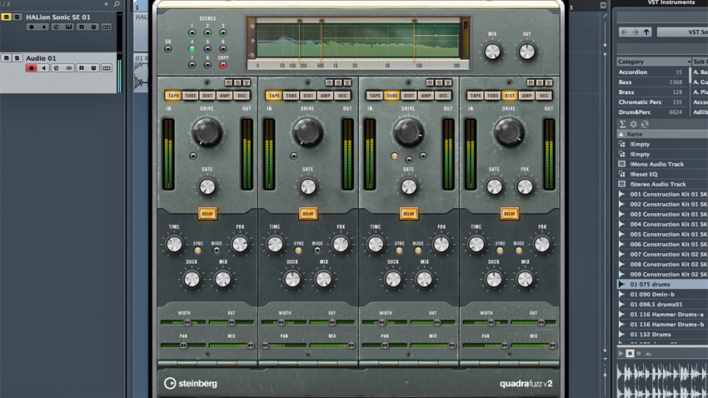Enable write automation on Audio 01

click(93, 68)
